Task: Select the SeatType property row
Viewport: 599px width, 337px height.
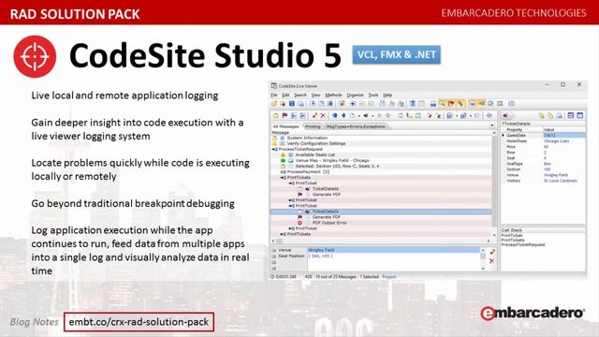Action: tap(543, 164)
